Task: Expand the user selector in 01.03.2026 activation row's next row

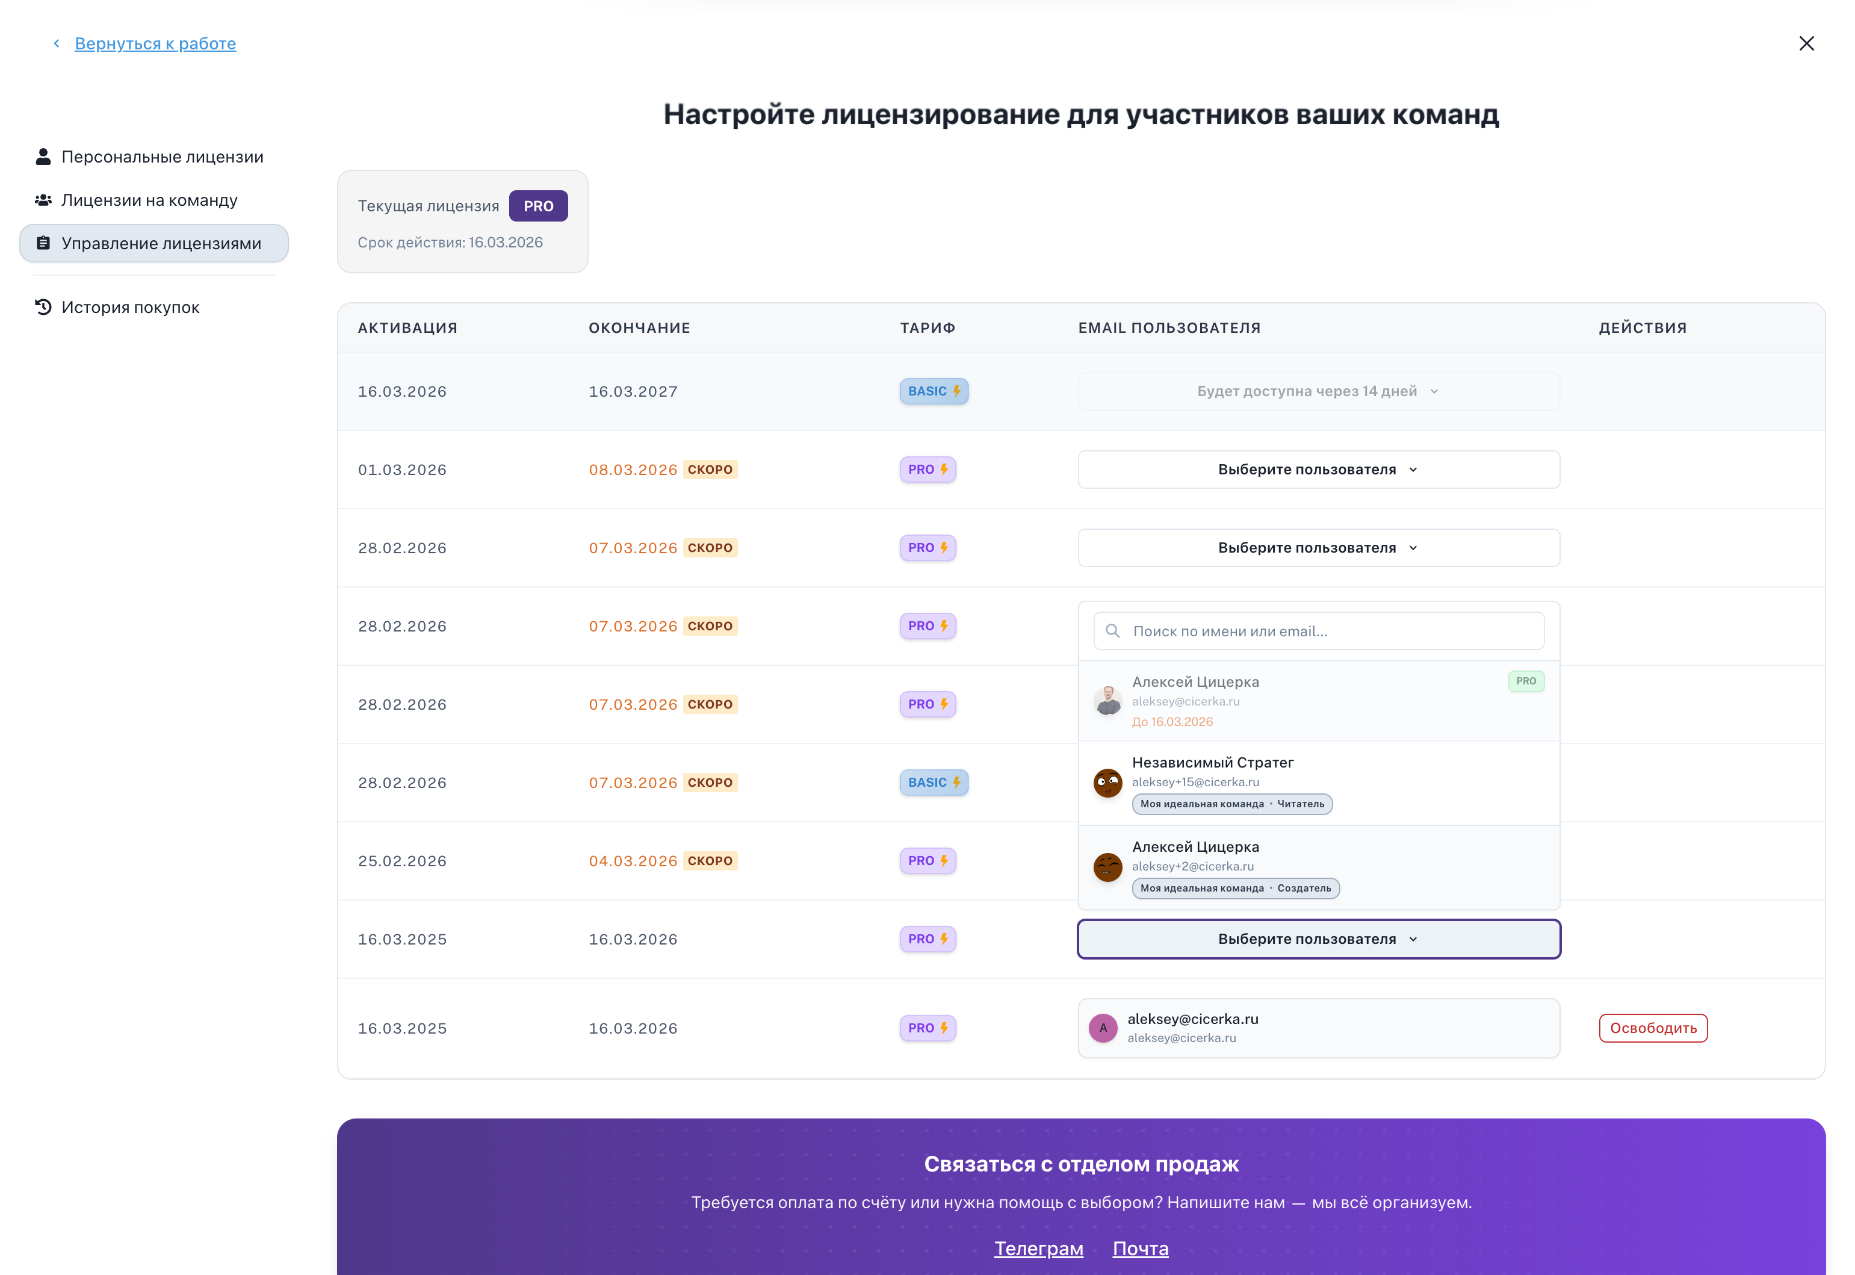Action: 1318,548
